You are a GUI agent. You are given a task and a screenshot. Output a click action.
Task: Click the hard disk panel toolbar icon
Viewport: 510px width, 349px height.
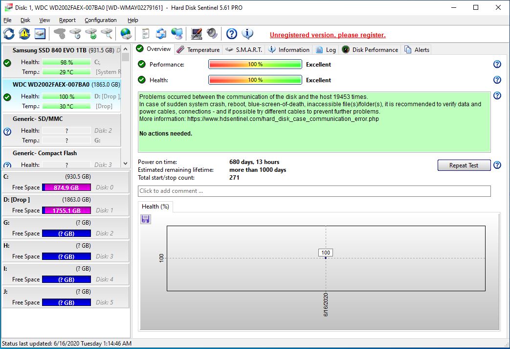[40, 34]
